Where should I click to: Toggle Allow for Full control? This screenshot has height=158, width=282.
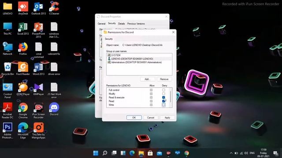(151, 90)
